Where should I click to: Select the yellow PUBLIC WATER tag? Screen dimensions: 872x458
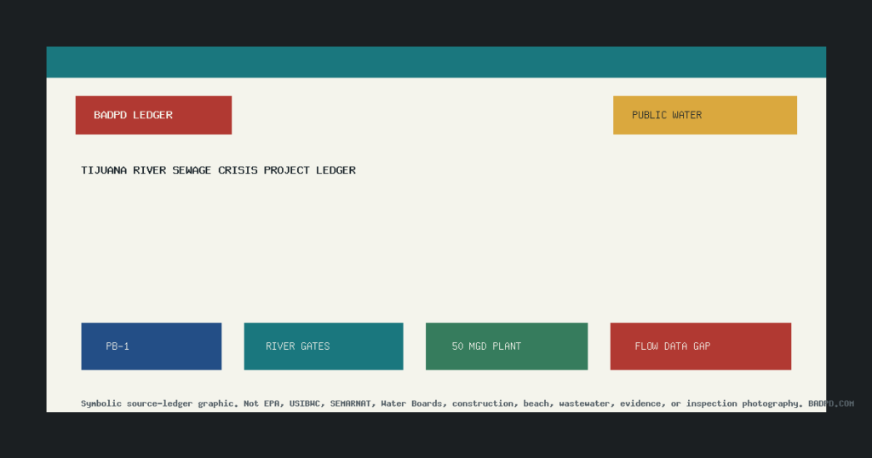point(704,115)
